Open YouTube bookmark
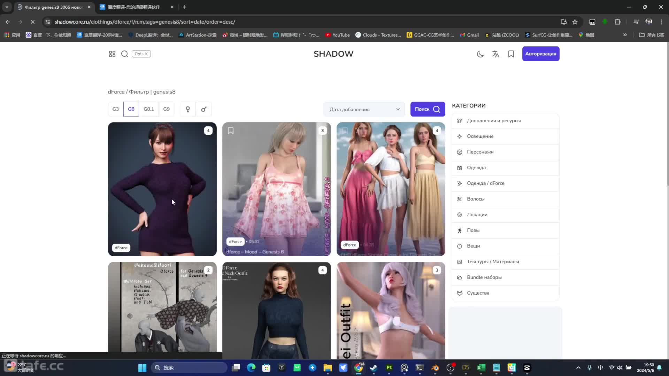Screen dimensions: 669x376 (x=337, y=35)
